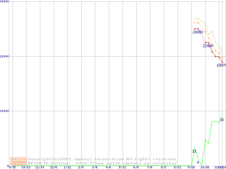Pick the 8/31 date tick label

click(177, 167)
